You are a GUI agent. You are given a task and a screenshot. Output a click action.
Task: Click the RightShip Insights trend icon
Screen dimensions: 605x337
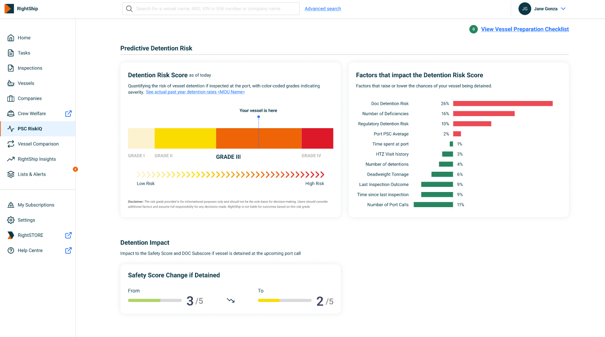[11, 159]
